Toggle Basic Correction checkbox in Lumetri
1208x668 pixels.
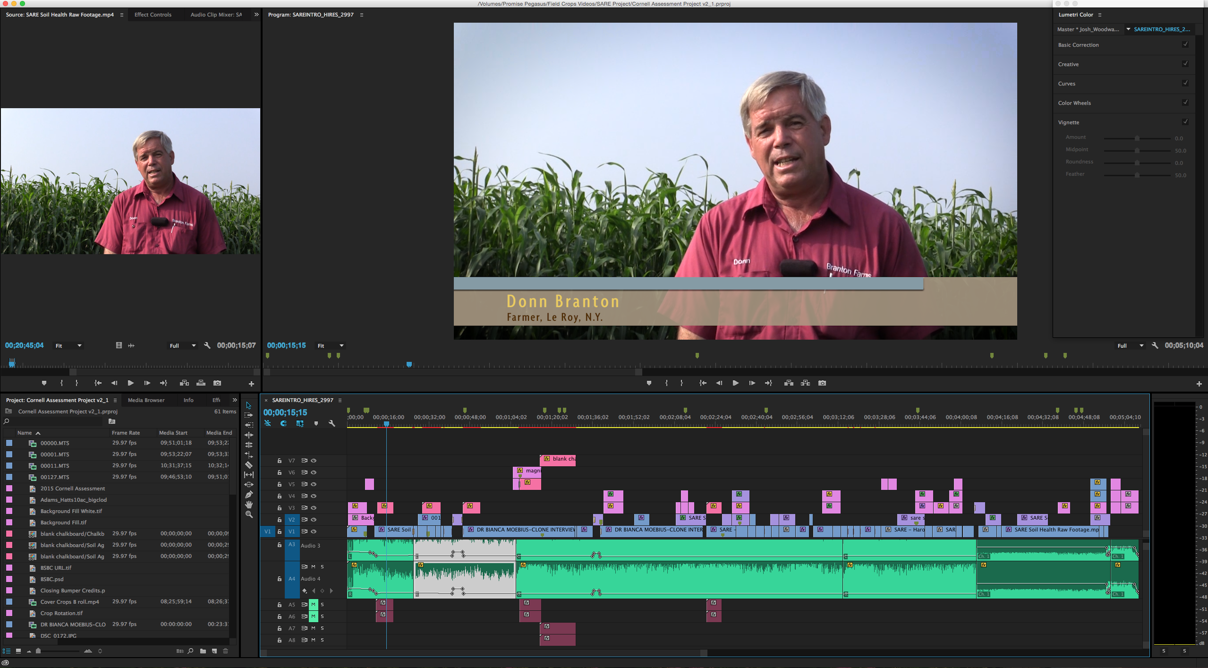(1185, 44)
